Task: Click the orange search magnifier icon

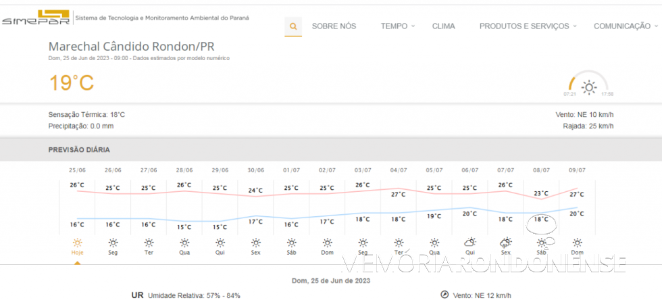Action: coord(293,26)
